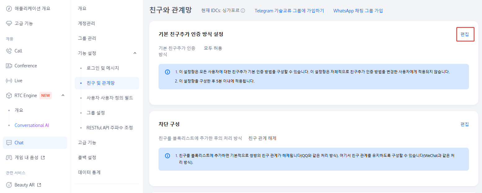
Task: Open Conversational AI under RTC Engine
Action: click(x=32, y=125)
